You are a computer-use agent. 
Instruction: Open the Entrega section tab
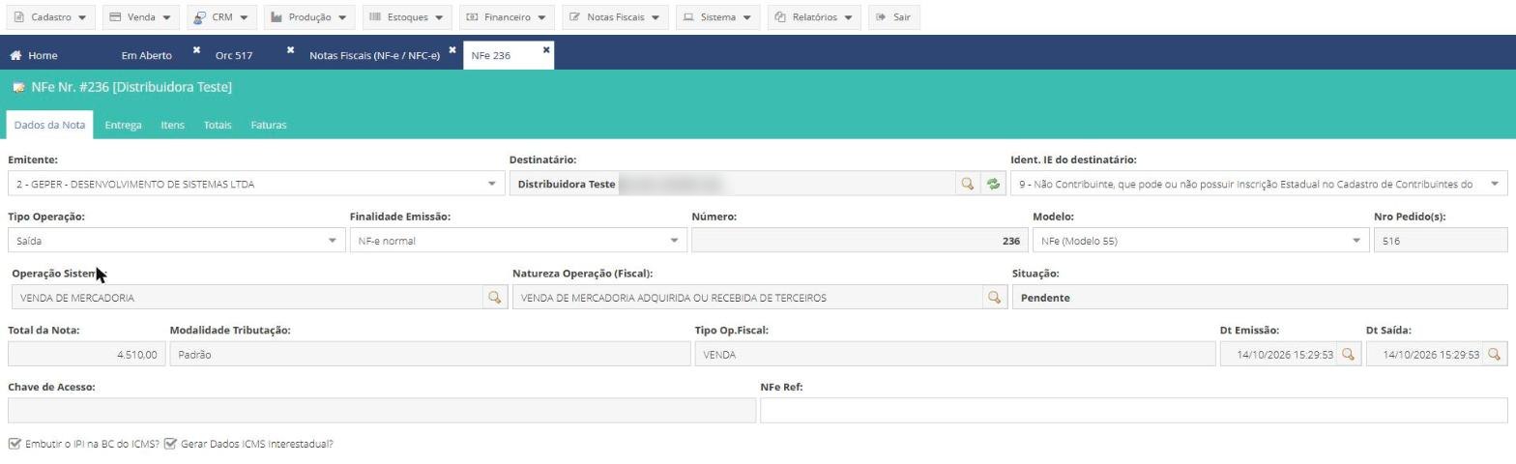123,125
